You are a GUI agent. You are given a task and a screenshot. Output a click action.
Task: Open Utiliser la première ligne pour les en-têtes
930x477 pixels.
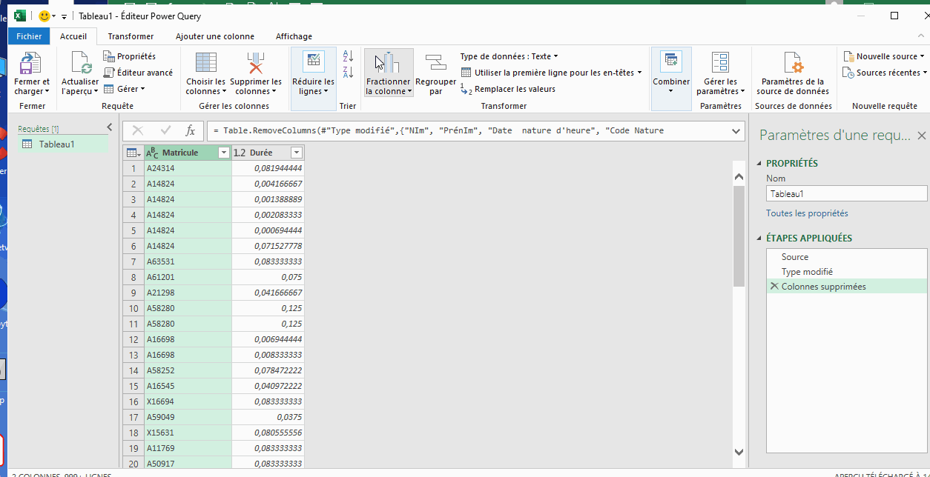[x=552, y=73]
